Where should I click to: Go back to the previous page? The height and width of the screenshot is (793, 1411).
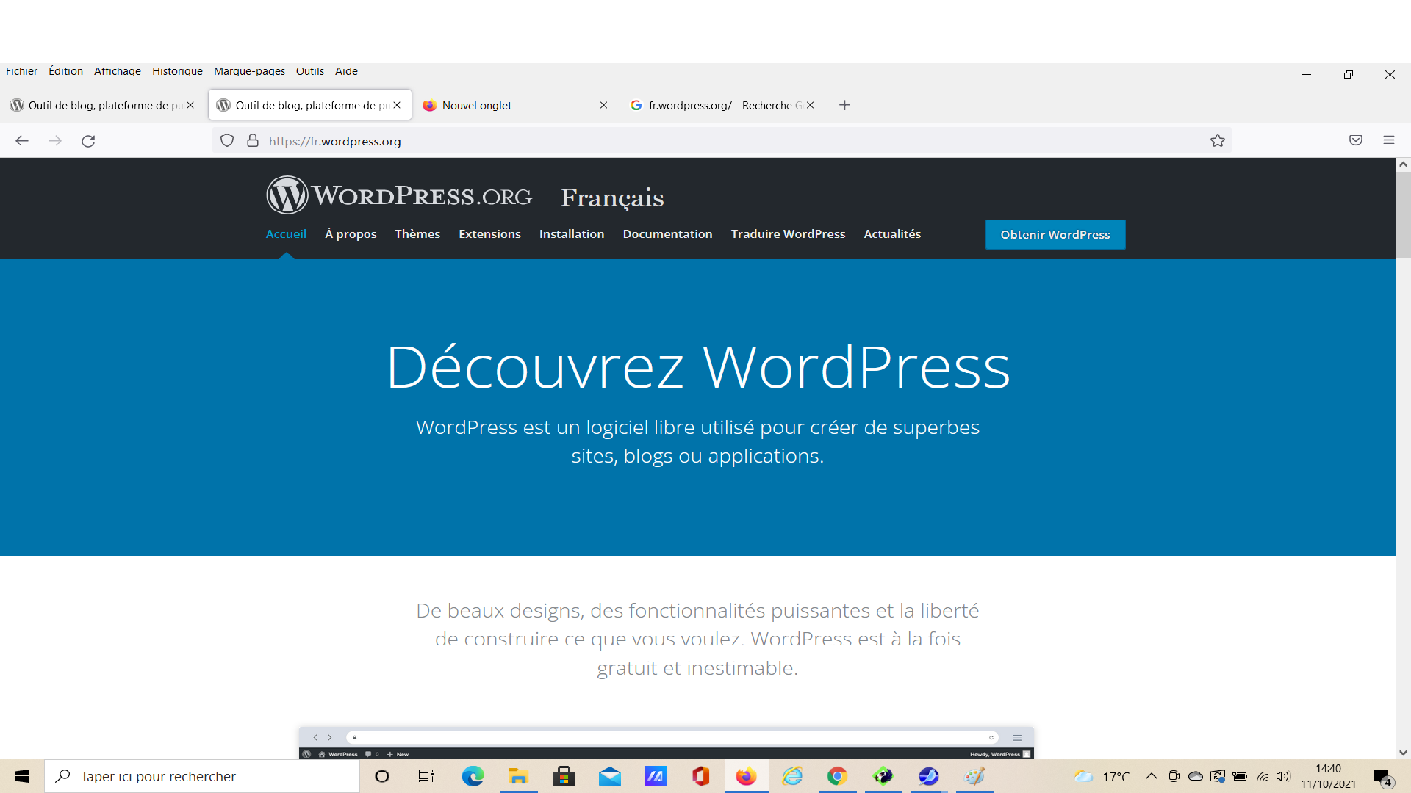click(x=22, y=141)
